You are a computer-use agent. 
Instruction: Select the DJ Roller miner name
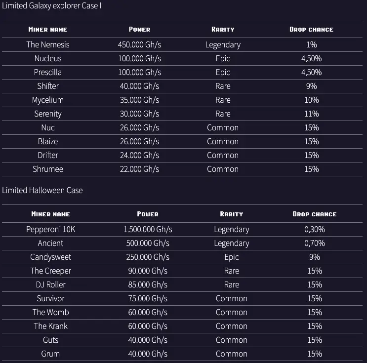coord(50,284)
